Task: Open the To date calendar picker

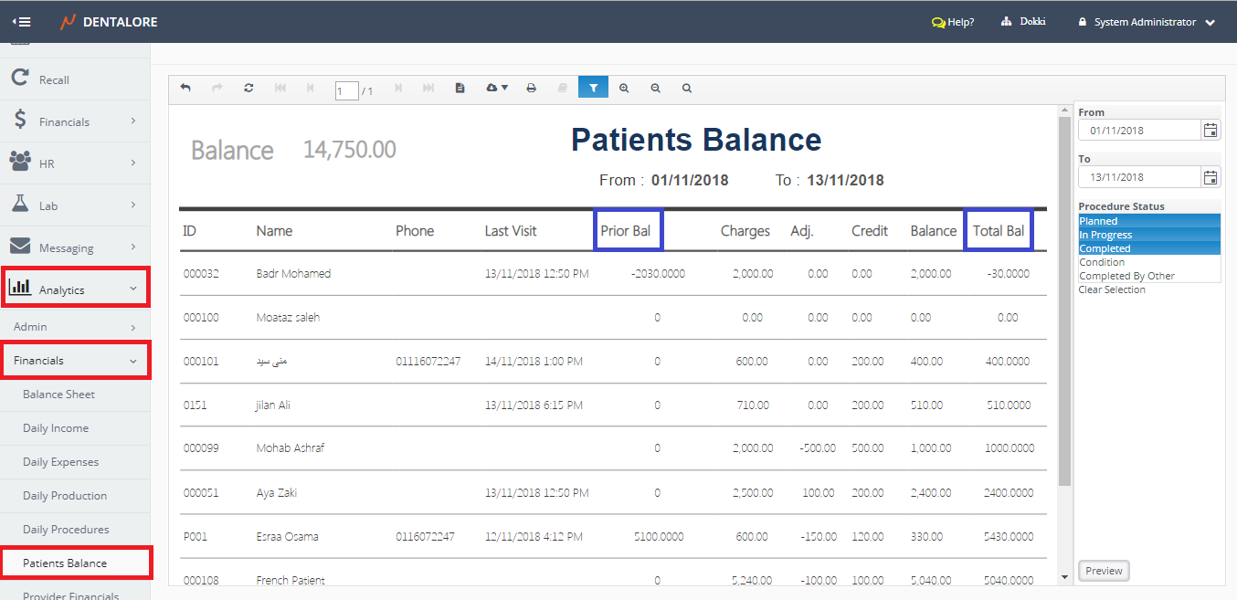Action: click(x=1210, y=177)
